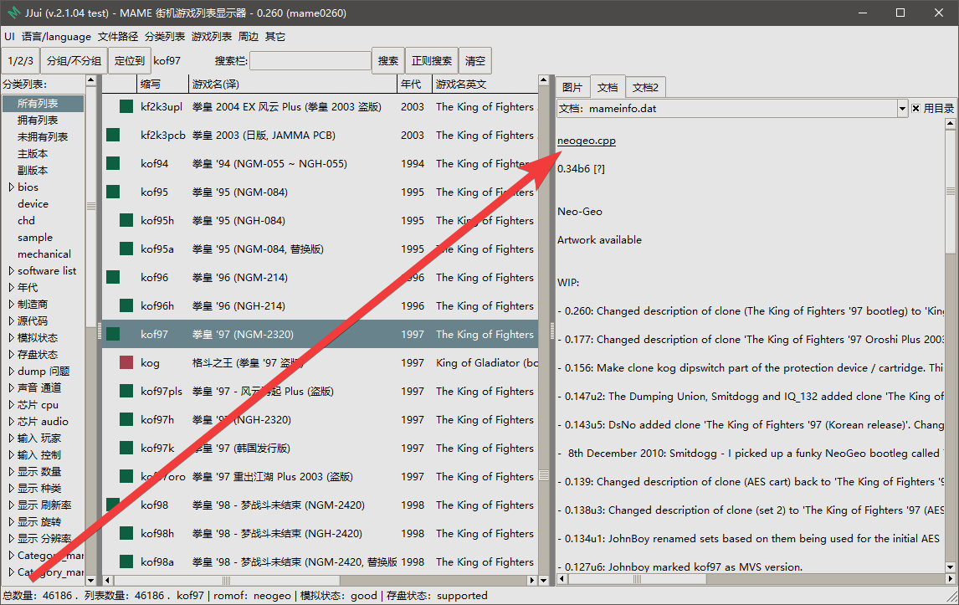This screenshot has width=959, height=605.
Task: Expand the 年代 category node
Action: click(11, 288)
